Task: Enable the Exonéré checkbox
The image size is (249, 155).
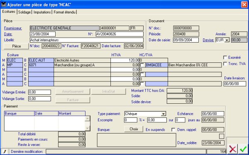Action: click(225, 57)
